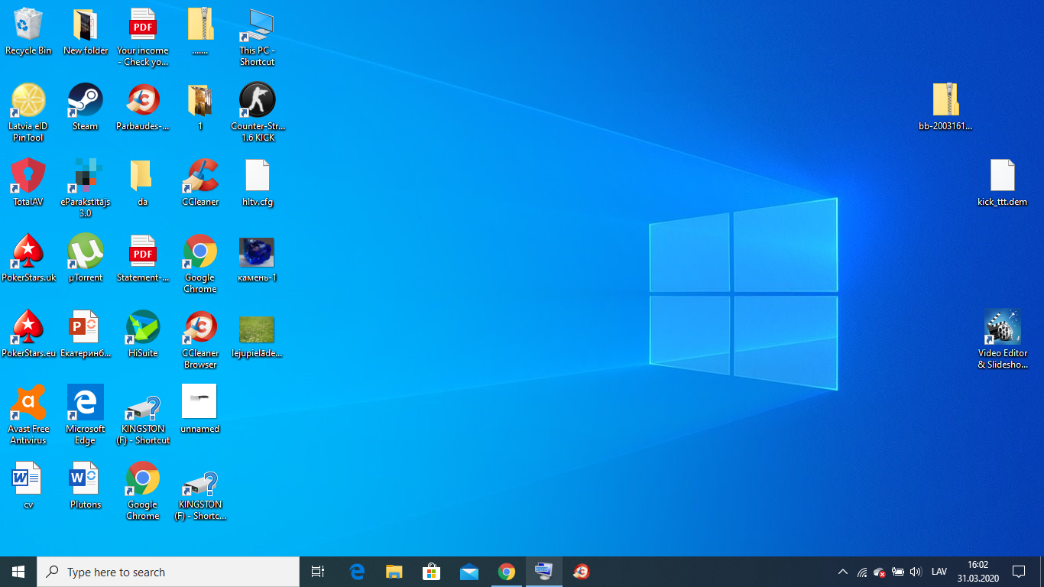Launch Video Editor & Slidesho... shortcut

(x=1003, y=340)
